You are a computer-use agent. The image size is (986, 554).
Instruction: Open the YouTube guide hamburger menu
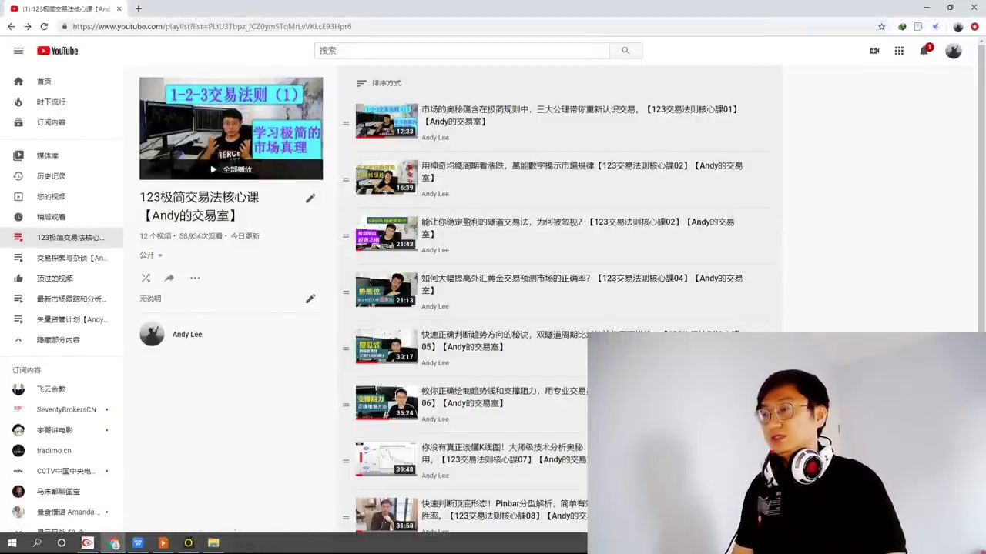coord(18,51)
